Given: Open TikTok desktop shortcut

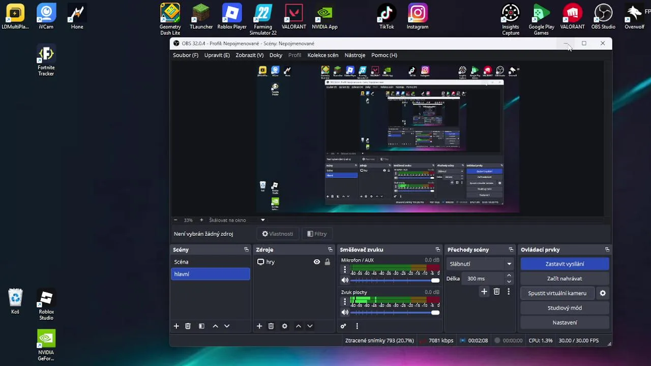Looking at the screenshot, I should coord(387,17).
